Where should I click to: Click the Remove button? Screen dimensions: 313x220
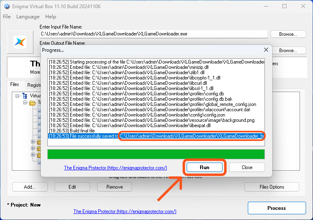point(115,187)
